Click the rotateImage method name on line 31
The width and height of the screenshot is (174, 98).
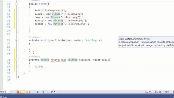coord(58,60)
